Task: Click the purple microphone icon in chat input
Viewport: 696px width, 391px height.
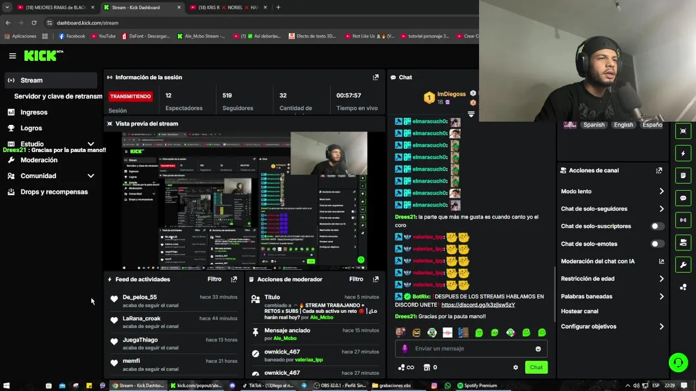Action: [x=405, y=349]
